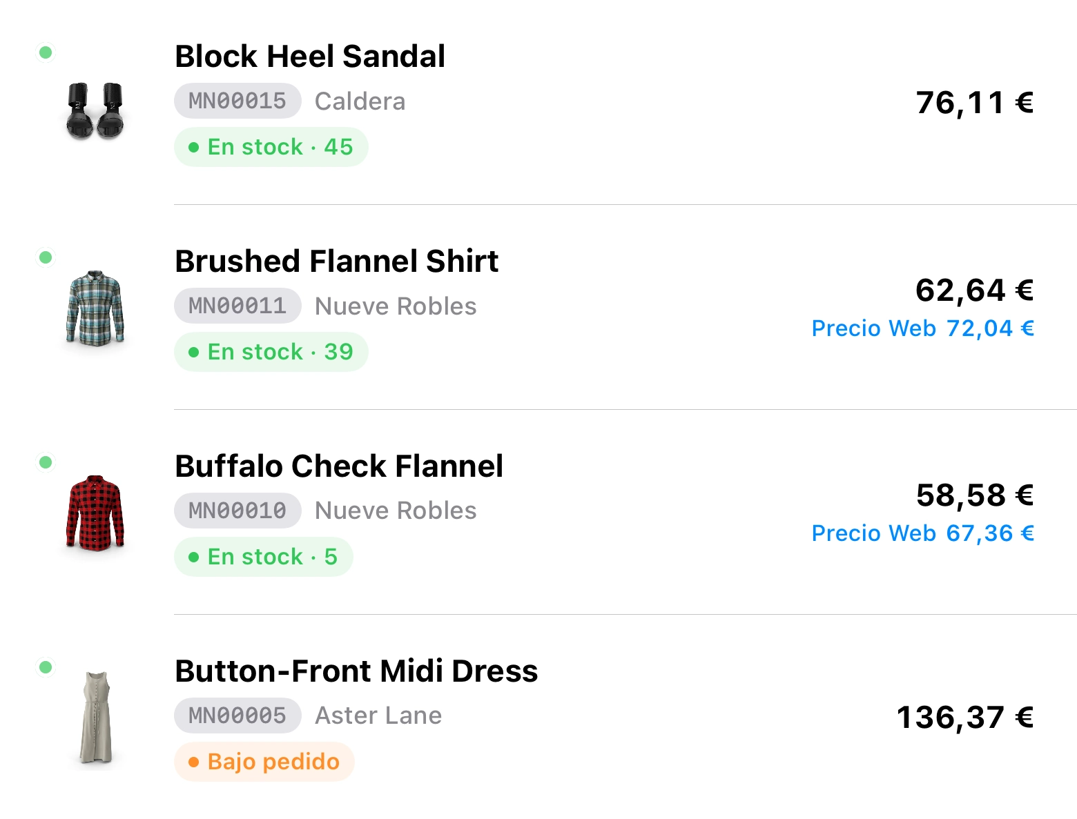The image size is (1077, 819).
Task: Click the MN00011 SKU badge
Action: pyautogui.click(x=237, y=306)
